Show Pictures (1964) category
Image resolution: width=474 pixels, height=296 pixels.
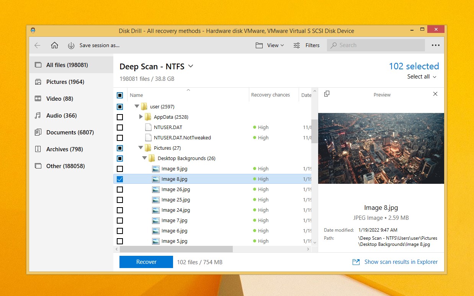[71, 82]
